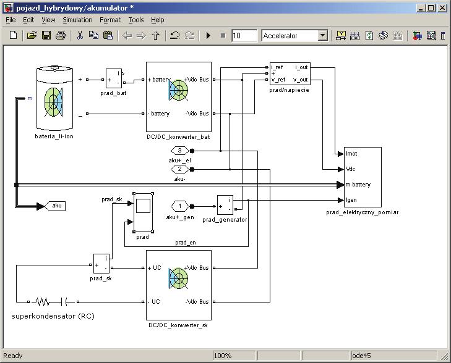Print the diagram using printer icon
The height and width of the screenshot is (363, 451).
(x=61, y=36)
